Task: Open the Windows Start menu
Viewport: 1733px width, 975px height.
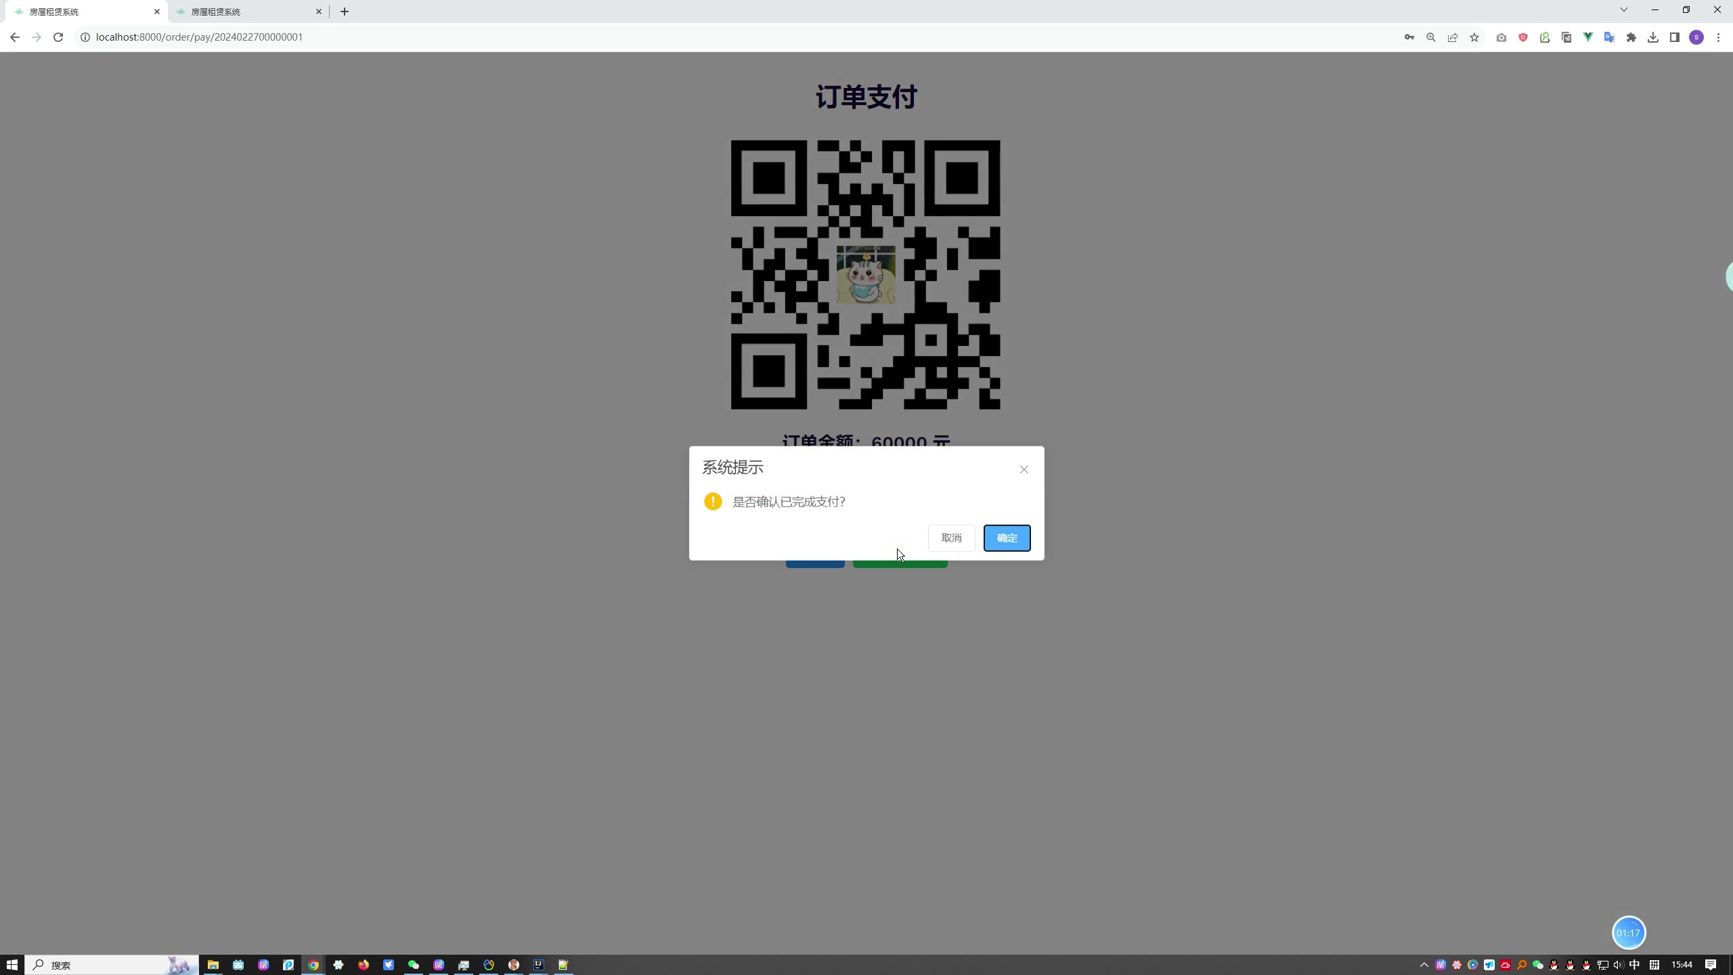Action: coord(12,965)
